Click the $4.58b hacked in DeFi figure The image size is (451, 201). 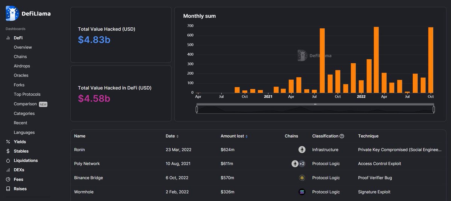(94, 99)
